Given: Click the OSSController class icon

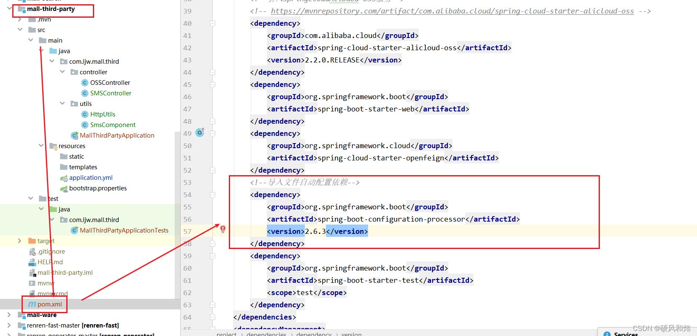Looking at the screenshot, I should (85, 83).
